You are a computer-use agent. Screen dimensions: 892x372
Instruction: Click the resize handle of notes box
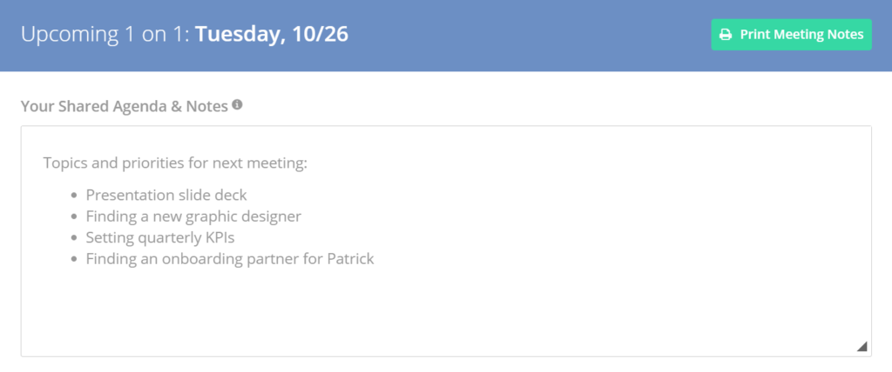tap(862, 347)
